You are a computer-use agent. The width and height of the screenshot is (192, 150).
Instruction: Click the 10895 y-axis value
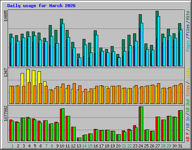tap(6, 16)
